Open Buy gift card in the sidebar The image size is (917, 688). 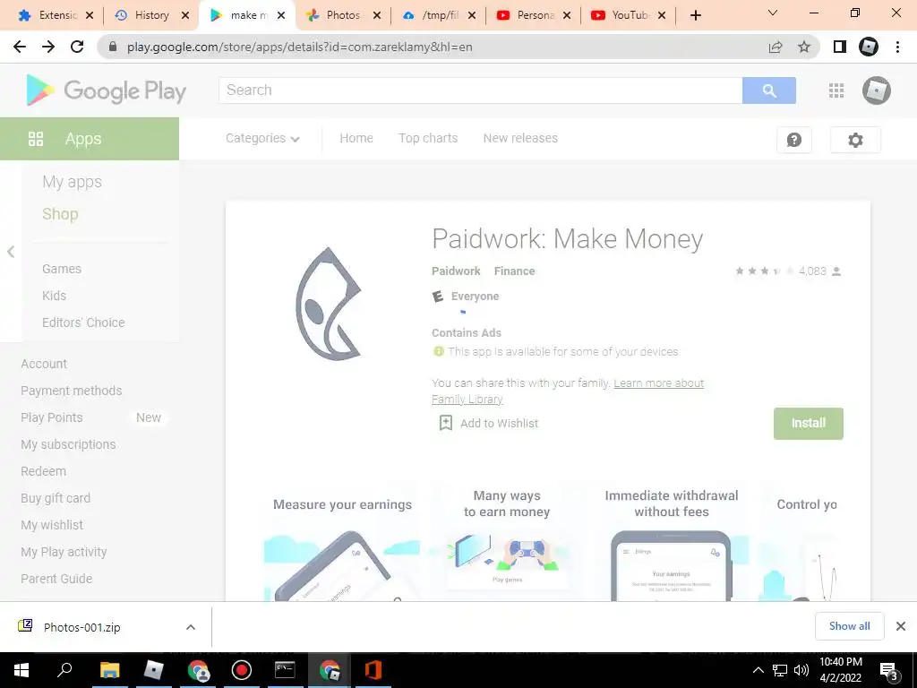pyautogui.click(x=56, y=498)
